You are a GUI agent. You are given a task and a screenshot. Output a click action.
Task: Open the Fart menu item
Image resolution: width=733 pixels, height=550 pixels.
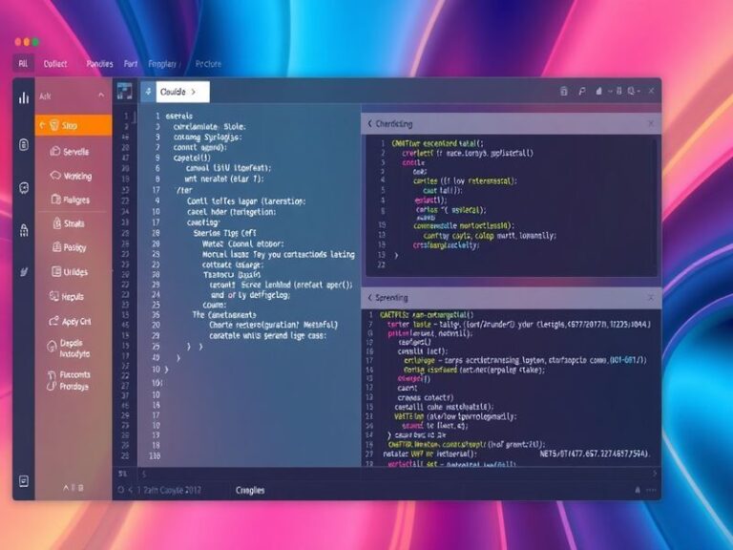tap(131, 64)
